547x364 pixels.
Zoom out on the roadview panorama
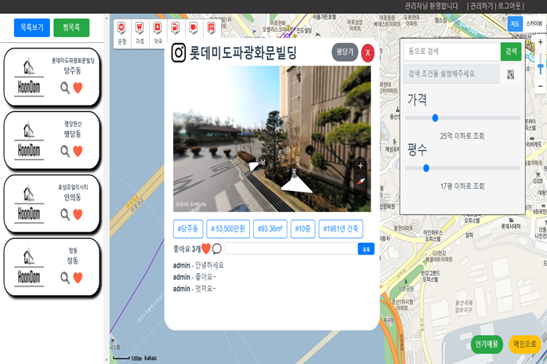[360, 196]
